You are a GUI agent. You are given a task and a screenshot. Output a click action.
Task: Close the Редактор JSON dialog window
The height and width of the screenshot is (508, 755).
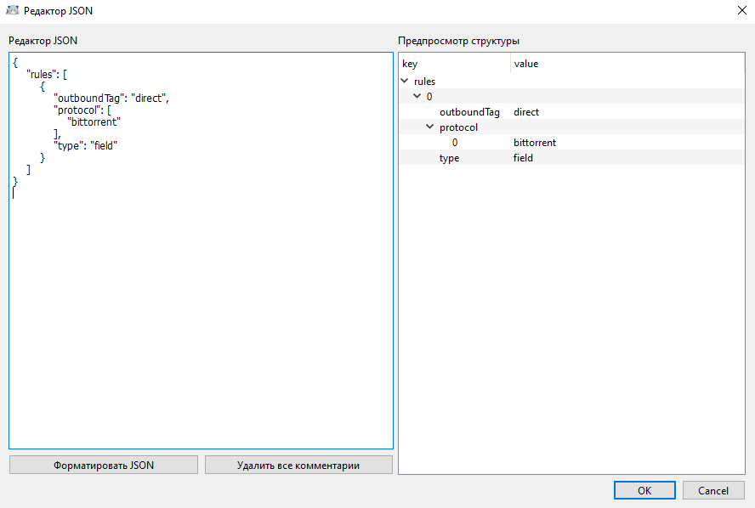pyautogui.click(x=742, y=10)
